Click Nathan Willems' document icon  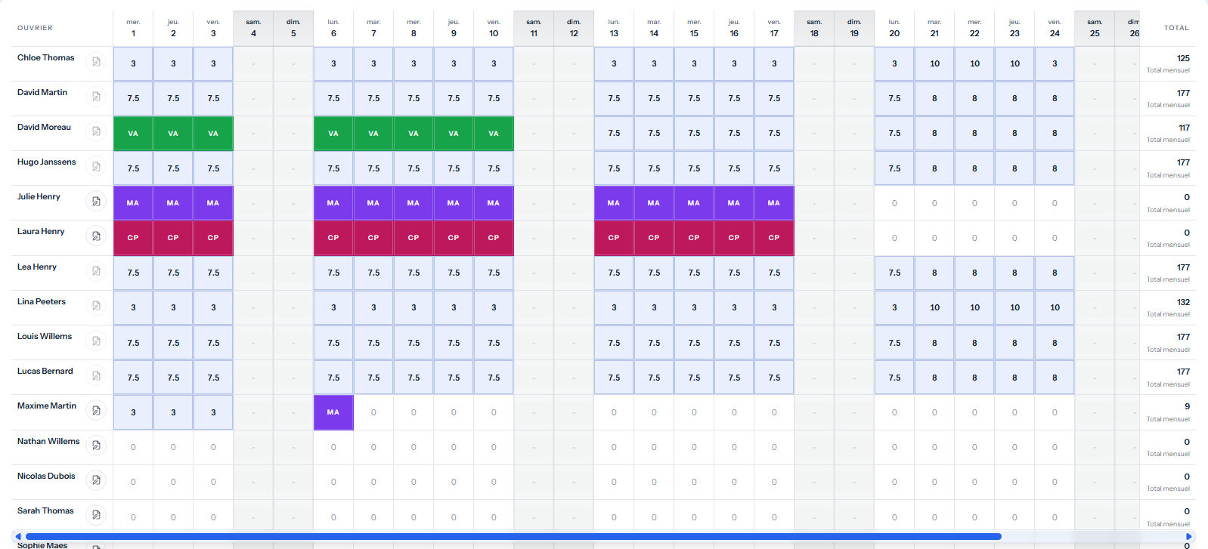click(96, 446)
